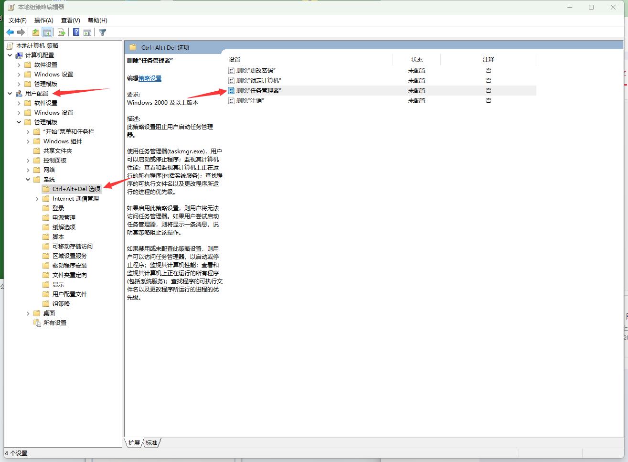Image resolution: width=628 pixels, height=462 pixels.
Task: Sort by the 状态 column header
Action: 417,60
